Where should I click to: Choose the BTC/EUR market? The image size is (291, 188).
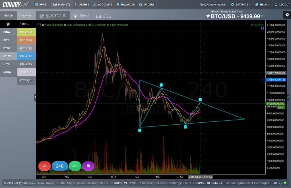pyautogui.click(x=26, y=40)
